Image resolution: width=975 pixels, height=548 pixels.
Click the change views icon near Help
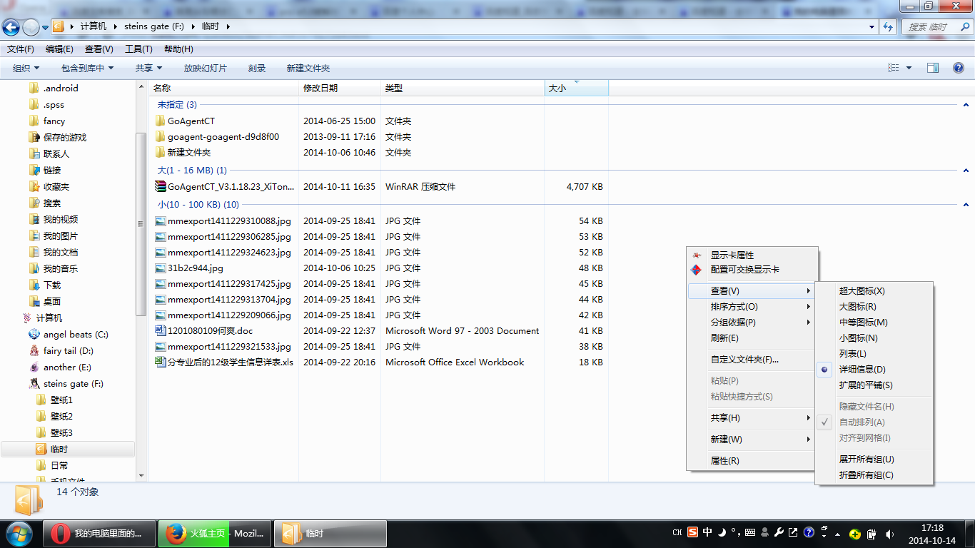pos(894,68)
